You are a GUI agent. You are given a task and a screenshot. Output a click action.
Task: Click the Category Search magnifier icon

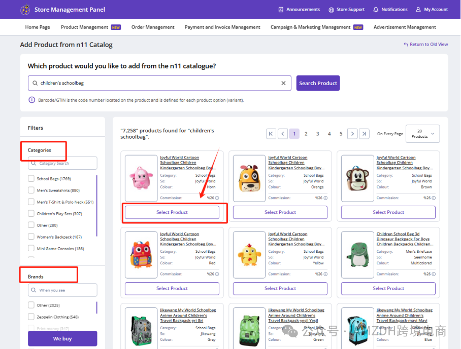[34, 163]
